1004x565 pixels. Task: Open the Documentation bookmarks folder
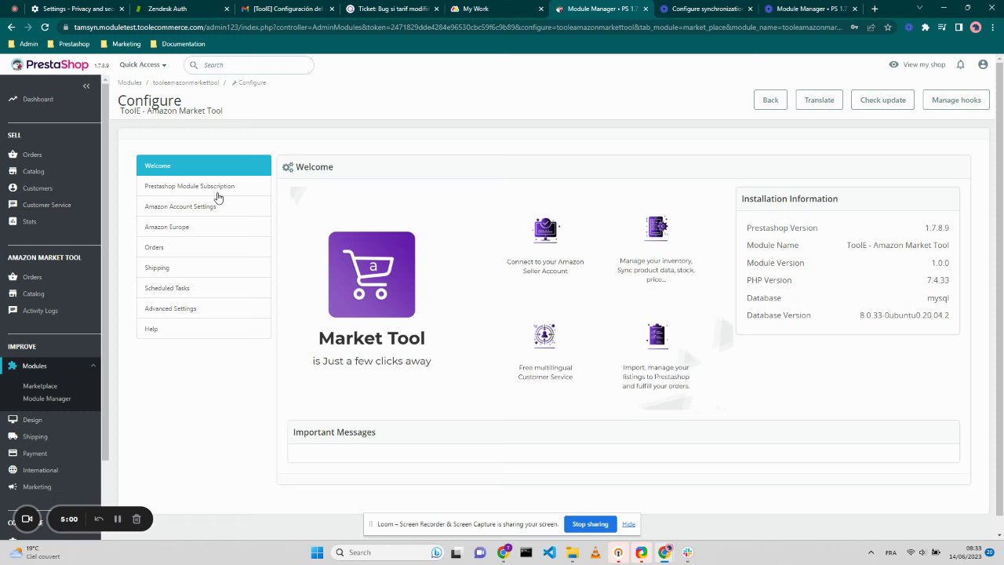tap(177, 44)
